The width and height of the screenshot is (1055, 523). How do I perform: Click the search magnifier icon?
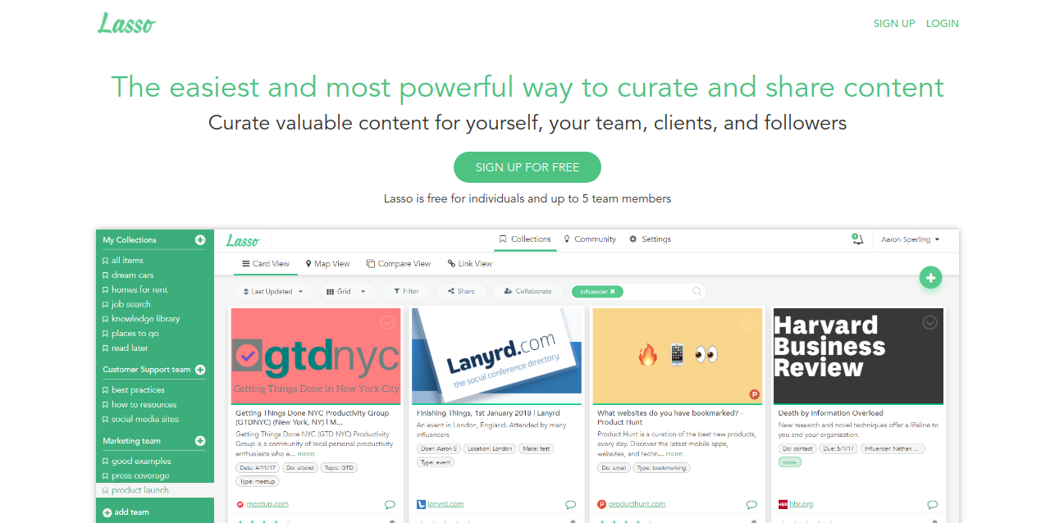pyautogui.click(x=696, y=291)
